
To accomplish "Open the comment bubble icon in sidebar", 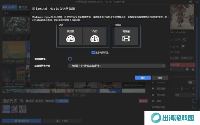I will 187,69.
